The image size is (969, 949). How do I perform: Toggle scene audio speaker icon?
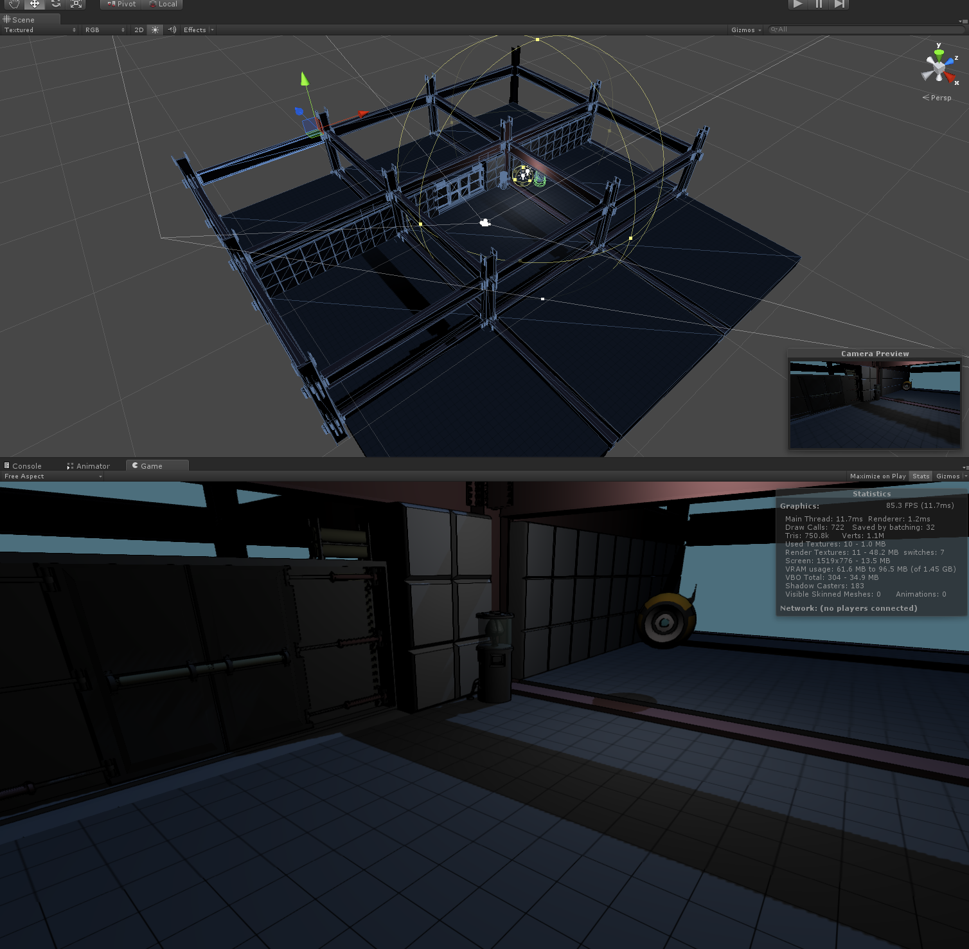(x=172, y=30)
